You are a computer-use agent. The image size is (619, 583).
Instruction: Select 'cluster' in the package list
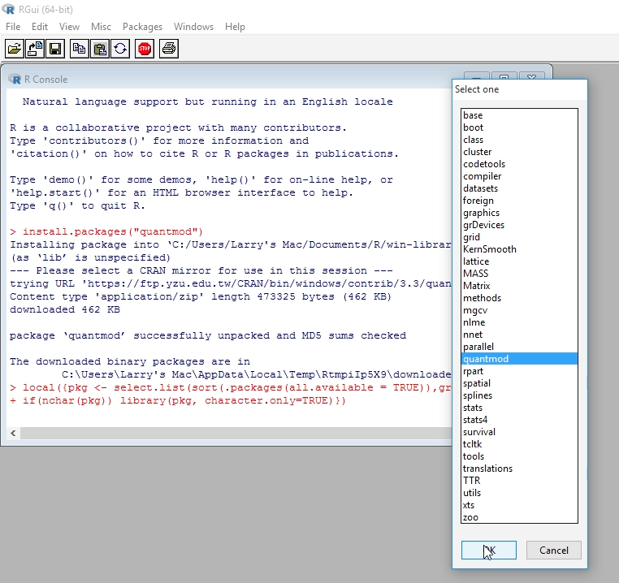519,152
